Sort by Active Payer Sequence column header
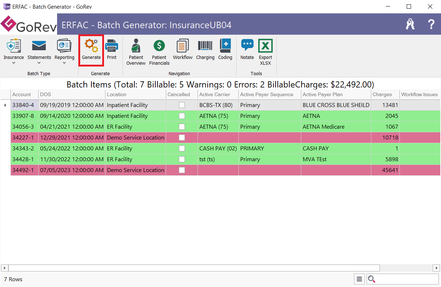 [269, 94]
